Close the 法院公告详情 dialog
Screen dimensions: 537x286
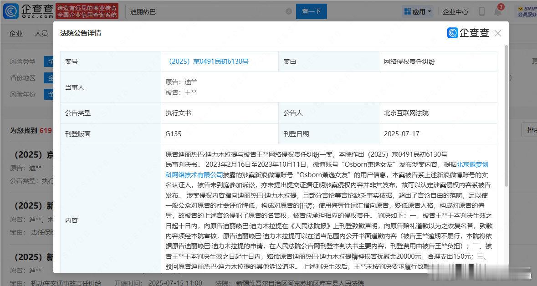498,33
